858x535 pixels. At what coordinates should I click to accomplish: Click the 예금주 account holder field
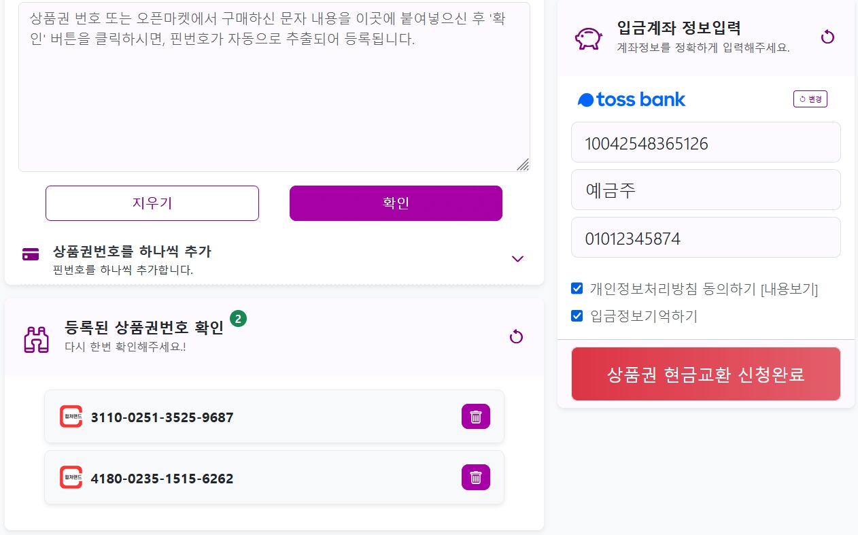point(706,190)
